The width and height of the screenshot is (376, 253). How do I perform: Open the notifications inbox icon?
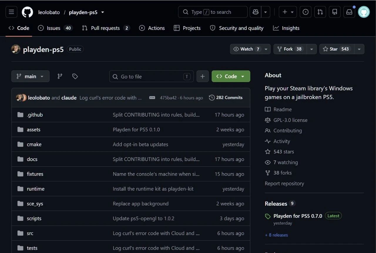coord(349,12)
